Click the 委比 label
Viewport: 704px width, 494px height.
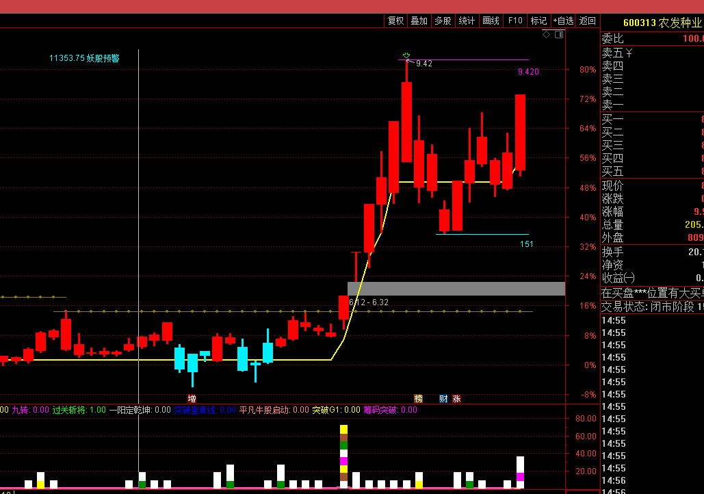pyautogui.click(x=613, y=38)
